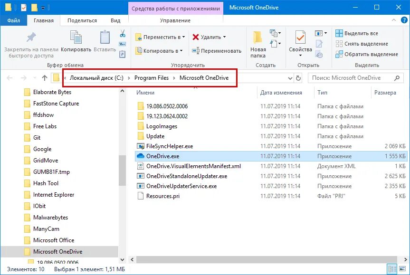The height and width of the screenshot is (275, 410).
Task: Open Help with question mark icon
Action: [x=404, y=20]
